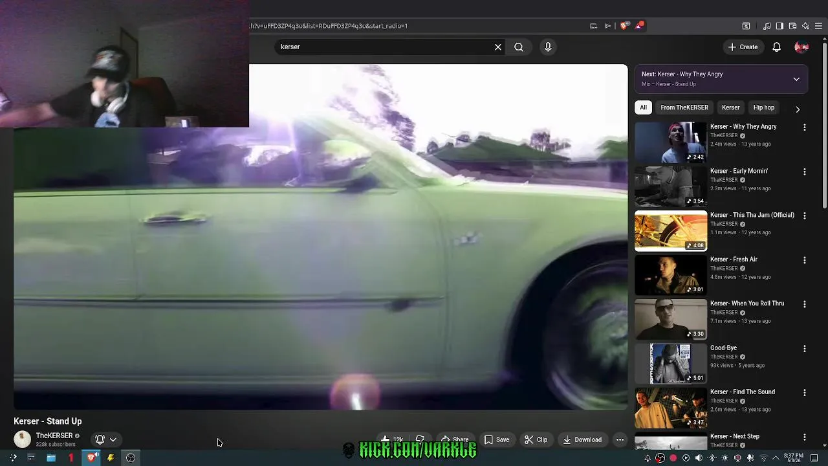
Task: Collapse the Next: Kerser - Why They Angry mix panel
Action: pos(796,79)
